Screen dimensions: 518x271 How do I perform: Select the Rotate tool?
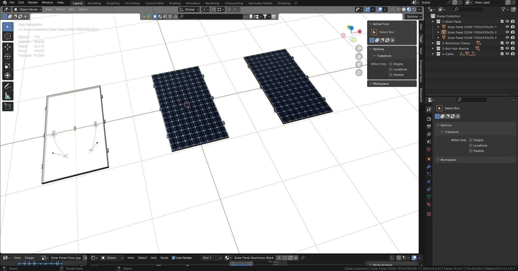pos(8,56)
